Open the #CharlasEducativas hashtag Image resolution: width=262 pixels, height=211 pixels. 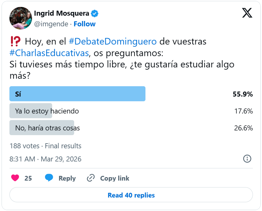pyautogui.click(x=49, y=52)
